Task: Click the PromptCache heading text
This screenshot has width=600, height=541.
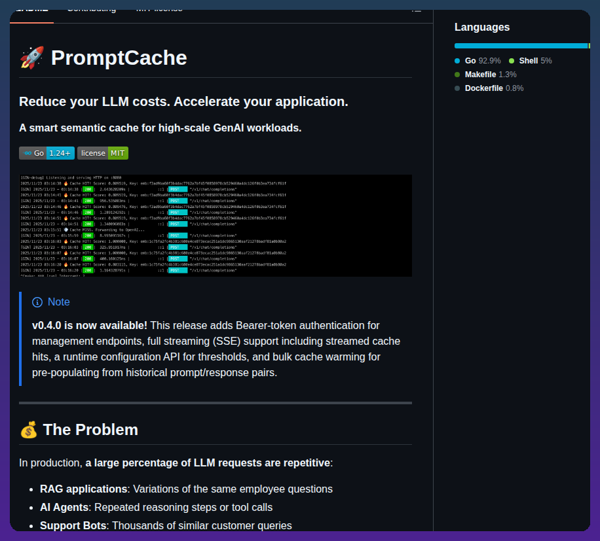Action: (x=119, y=58)
